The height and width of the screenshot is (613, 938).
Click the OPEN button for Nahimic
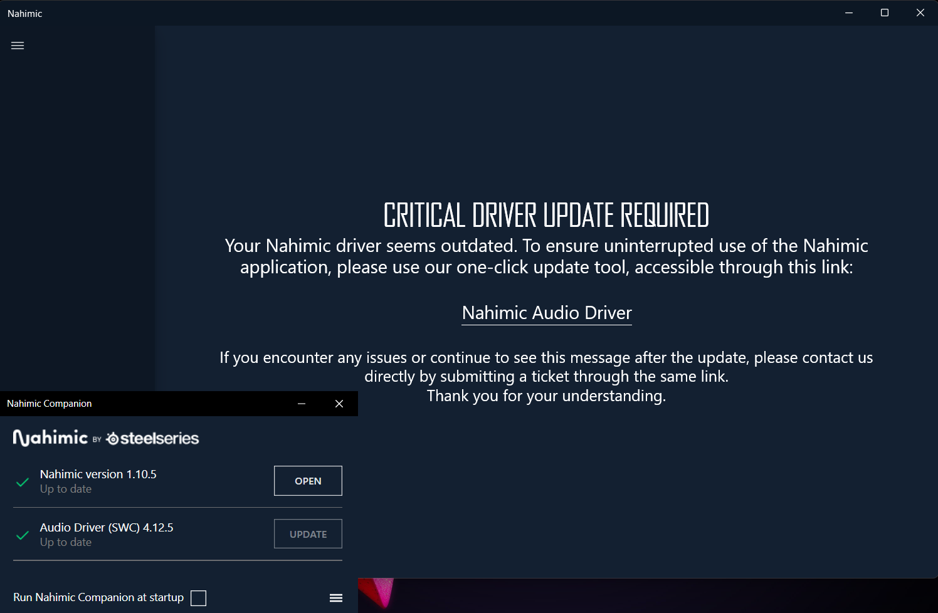[x=308, y=481]
